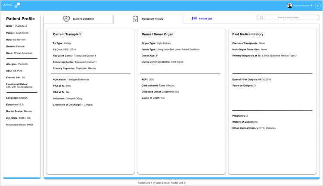Open Footer Link 1
323x186 pixels.
tap(145, 183)
